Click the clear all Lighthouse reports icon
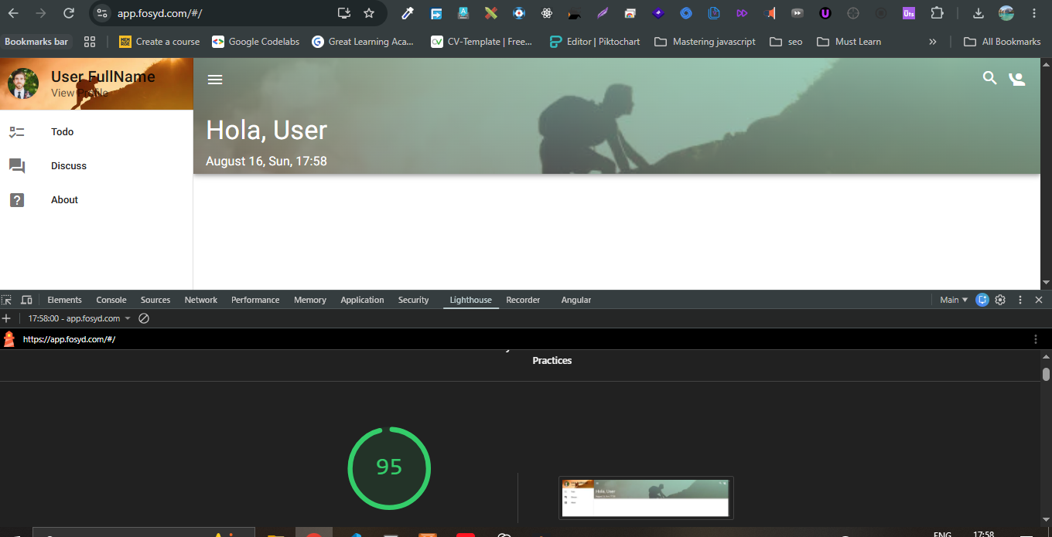The image size is (1052, 537). (144, 318)
